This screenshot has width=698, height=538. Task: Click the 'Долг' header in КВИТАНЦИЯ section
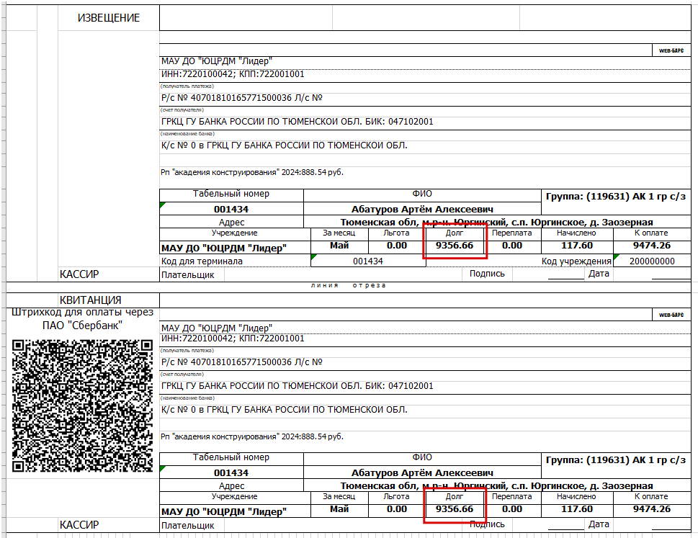(x=454, y=496)
